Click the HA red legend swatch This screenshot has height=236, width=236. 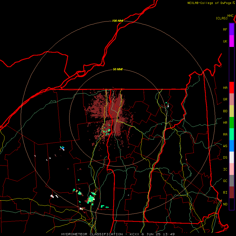point(232,88)
